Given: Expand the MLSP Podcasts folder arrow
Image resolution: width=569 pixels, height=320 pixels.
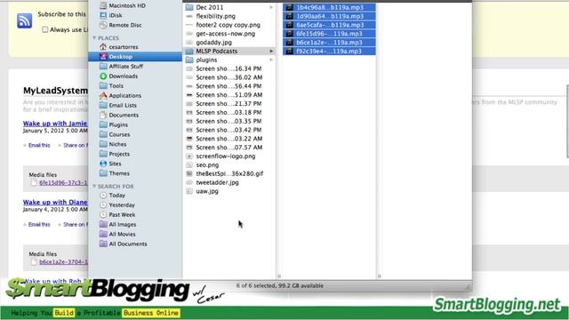Looking at the screenshot, I should tap(271, 52).
